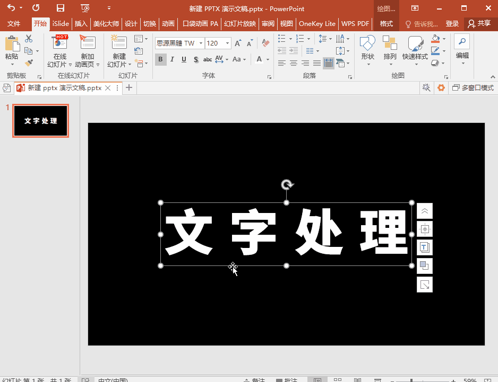498x382 pixels.
Task: Open the File (文件) tab
Action: point(14,24)
